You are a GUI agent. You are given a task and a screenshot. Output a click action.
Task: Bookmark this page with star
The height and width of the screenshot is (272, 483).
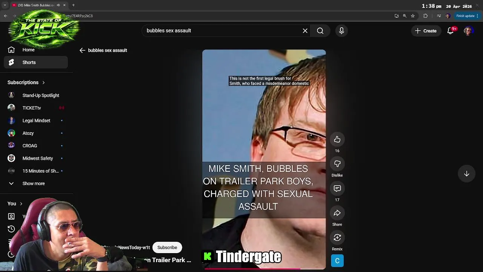pyautogui.click(x=413, y=16)
